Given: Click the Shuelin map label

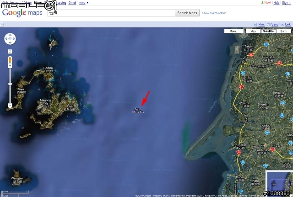Looking at the screenshot, I should tap(263, 106).
